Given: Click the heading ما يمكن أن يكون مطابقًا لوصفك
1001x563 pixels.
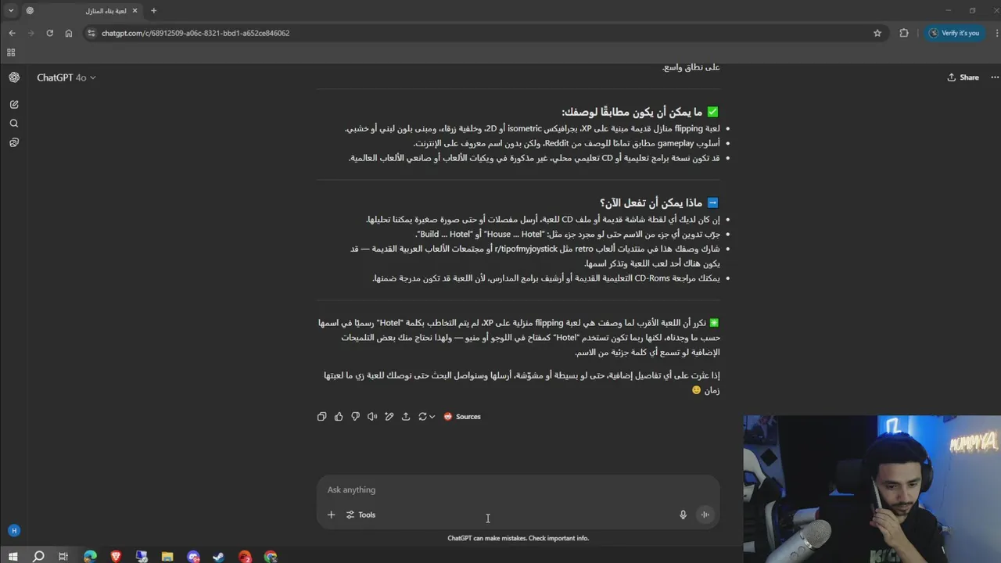Looking at the screenshot, I should 632,112.
